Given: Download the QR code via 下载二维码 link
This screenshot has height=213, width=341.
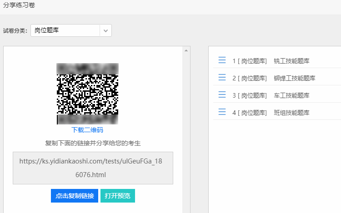Looking at the screenshot, I should click(87, 130).
